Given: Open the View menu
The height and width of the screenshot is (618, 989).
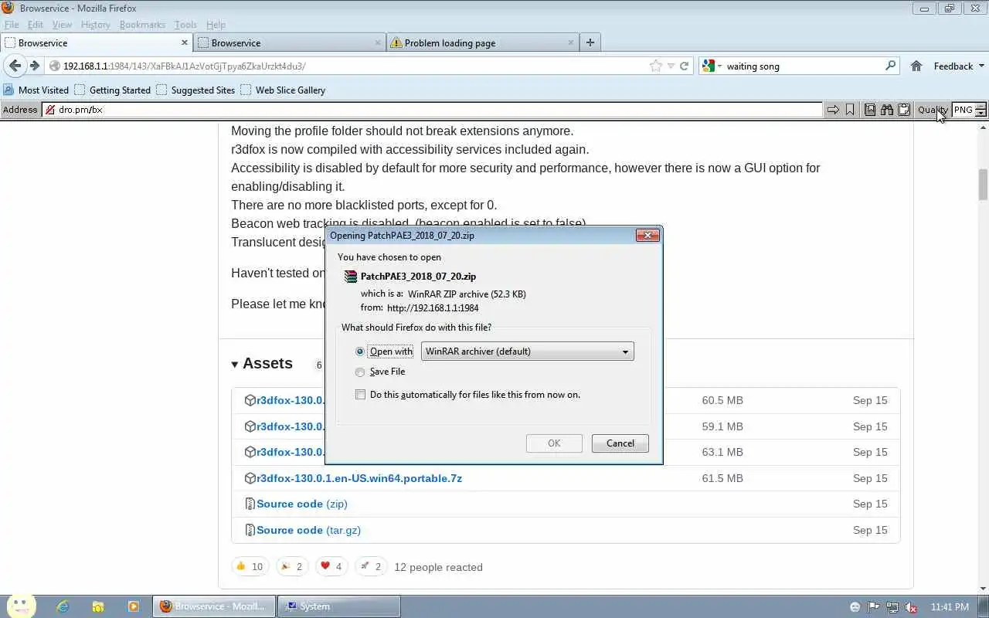Looking at the screenshot, I should coord(62,25).
